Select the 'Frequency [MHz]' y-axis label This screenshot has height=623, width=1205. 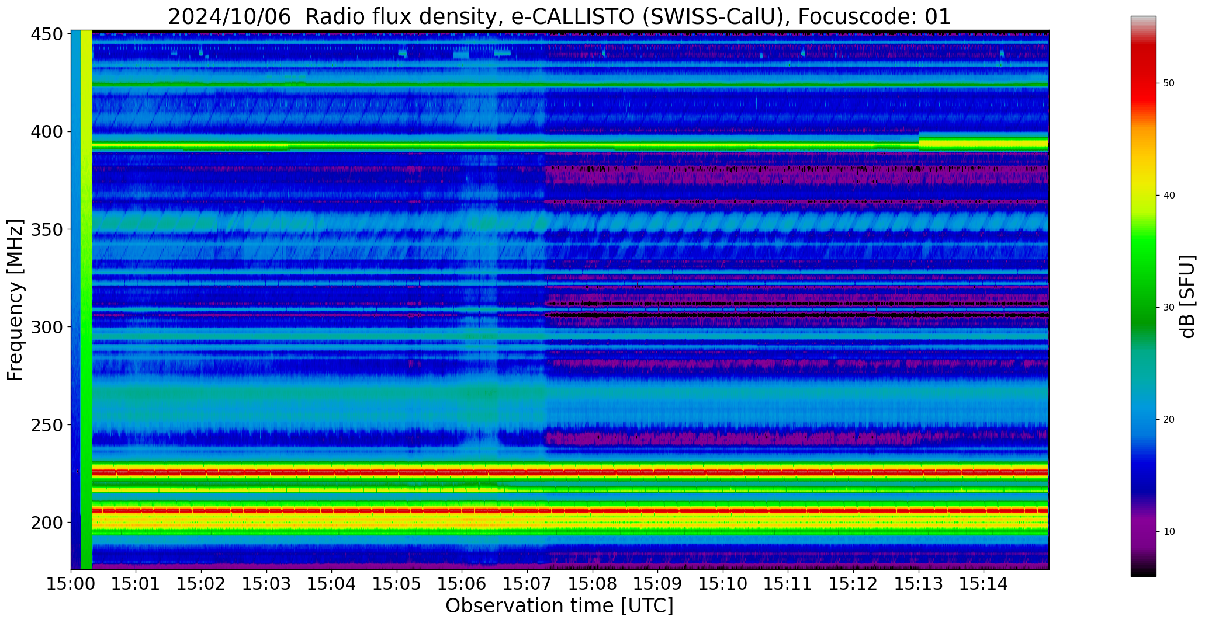[16, 300]
